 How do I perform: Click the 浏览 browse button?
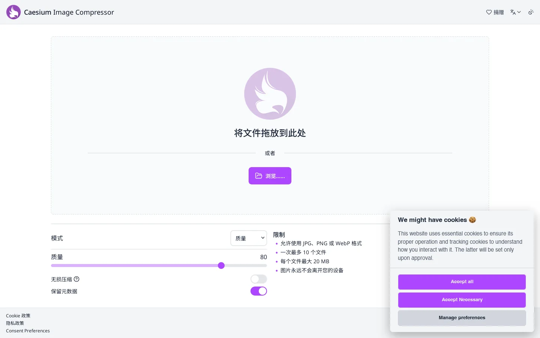pos(270,176)
